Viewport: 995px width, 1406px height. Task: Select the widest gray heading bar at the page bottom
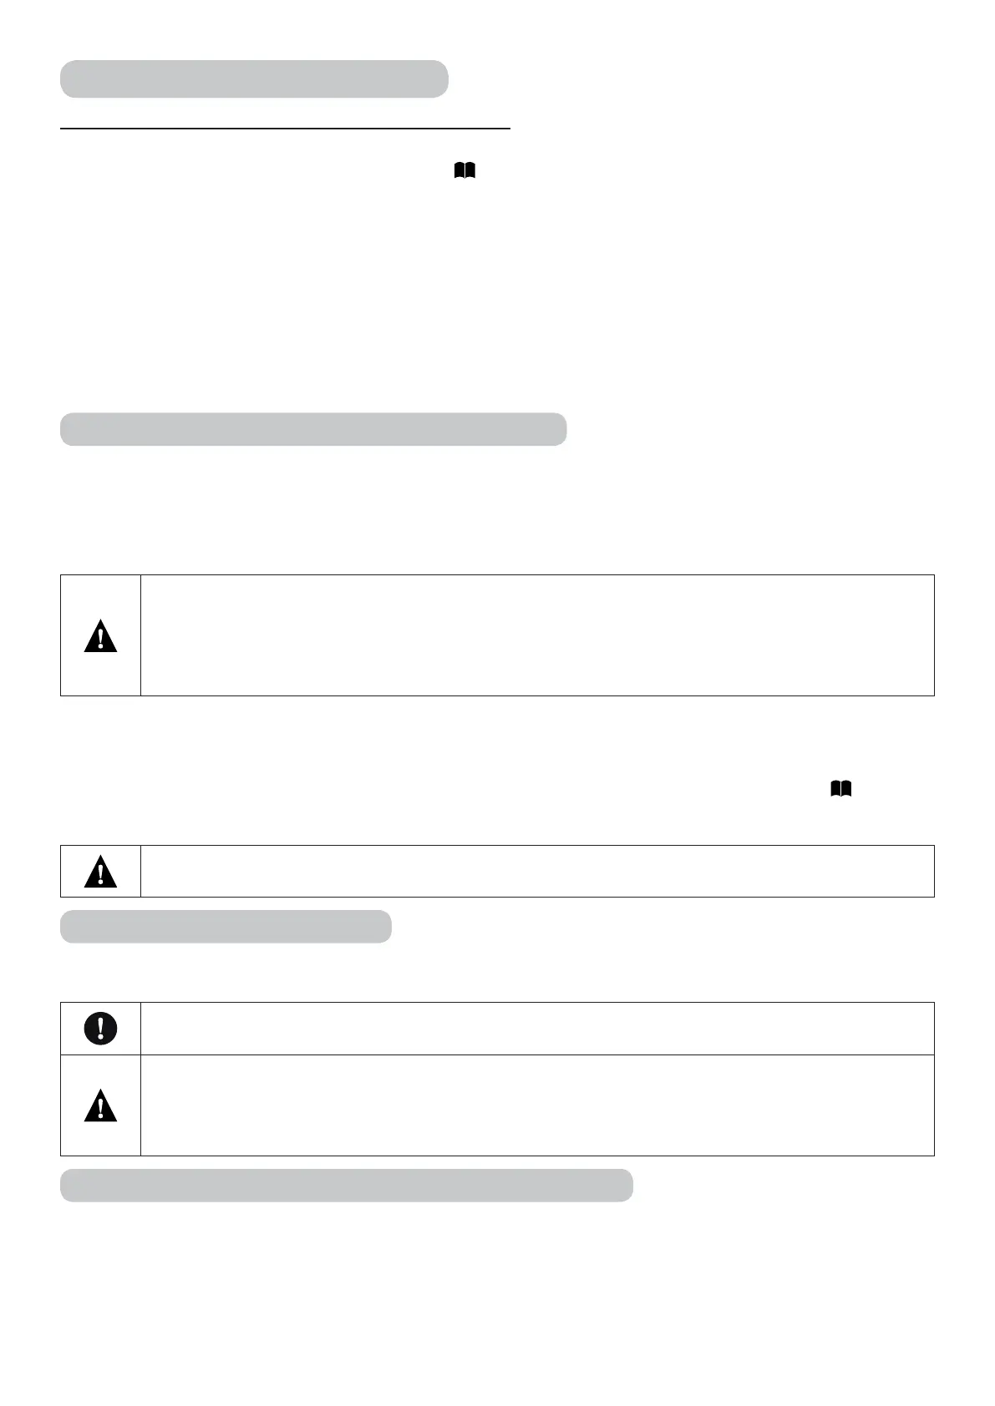pos(346,1186)
